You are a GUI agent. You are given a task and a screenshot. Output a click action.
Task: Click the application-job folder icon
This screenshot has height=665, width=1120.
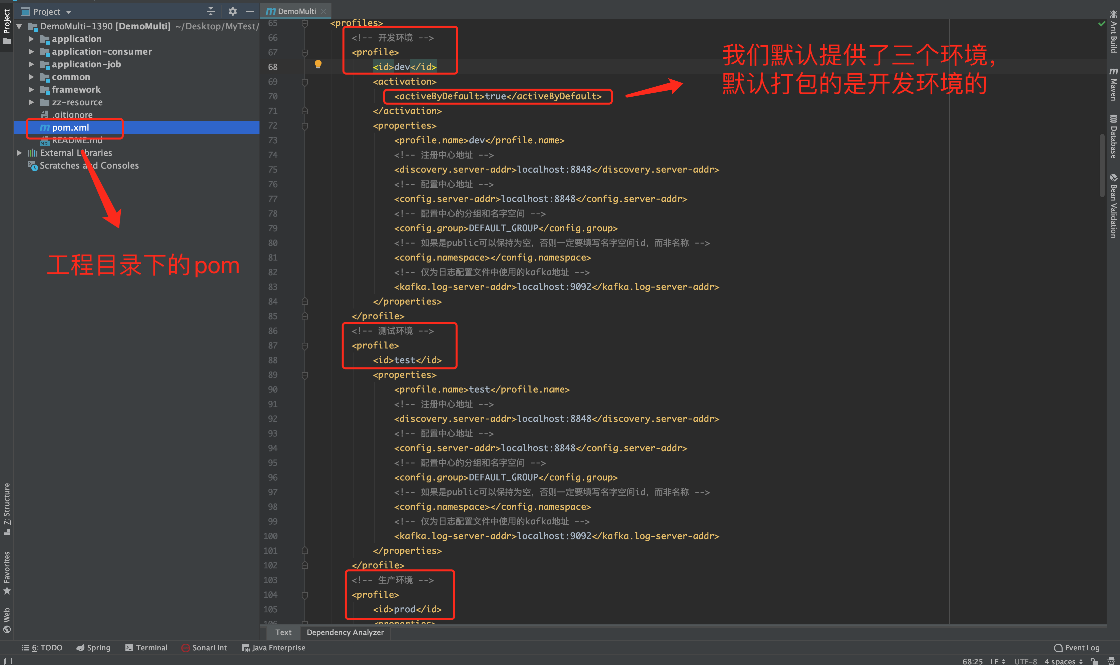(44, 65)
